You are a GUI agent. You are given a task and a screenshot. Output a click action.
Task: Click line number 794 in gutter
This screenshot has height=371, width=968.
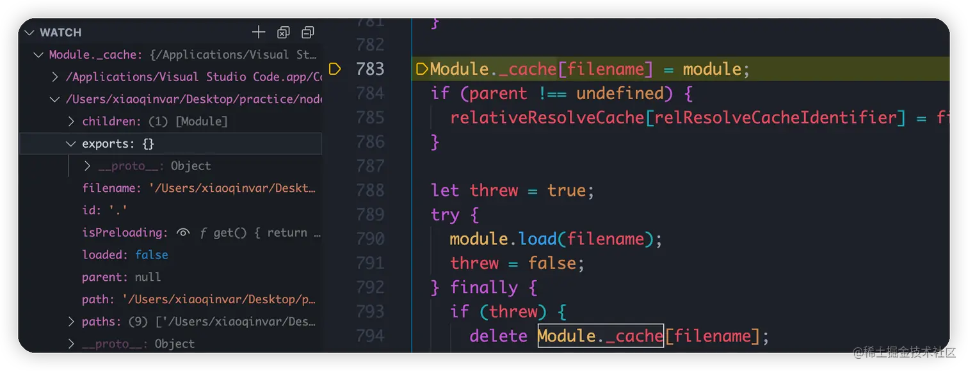click(x=370, y=336)
